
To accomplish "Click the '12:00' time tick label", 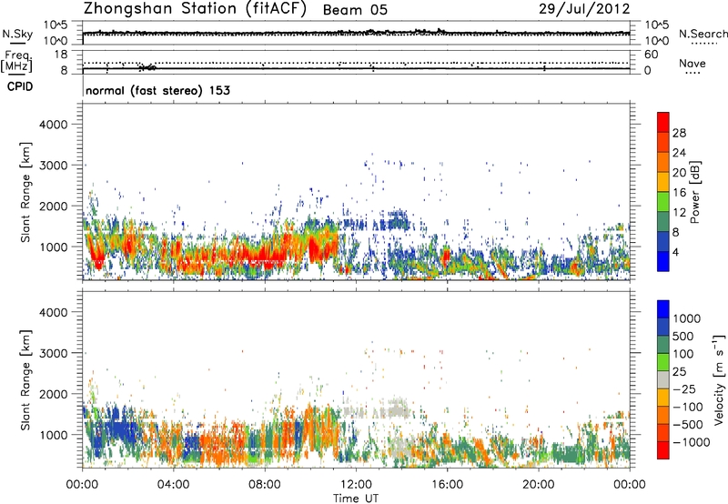I will coord(356,485).
